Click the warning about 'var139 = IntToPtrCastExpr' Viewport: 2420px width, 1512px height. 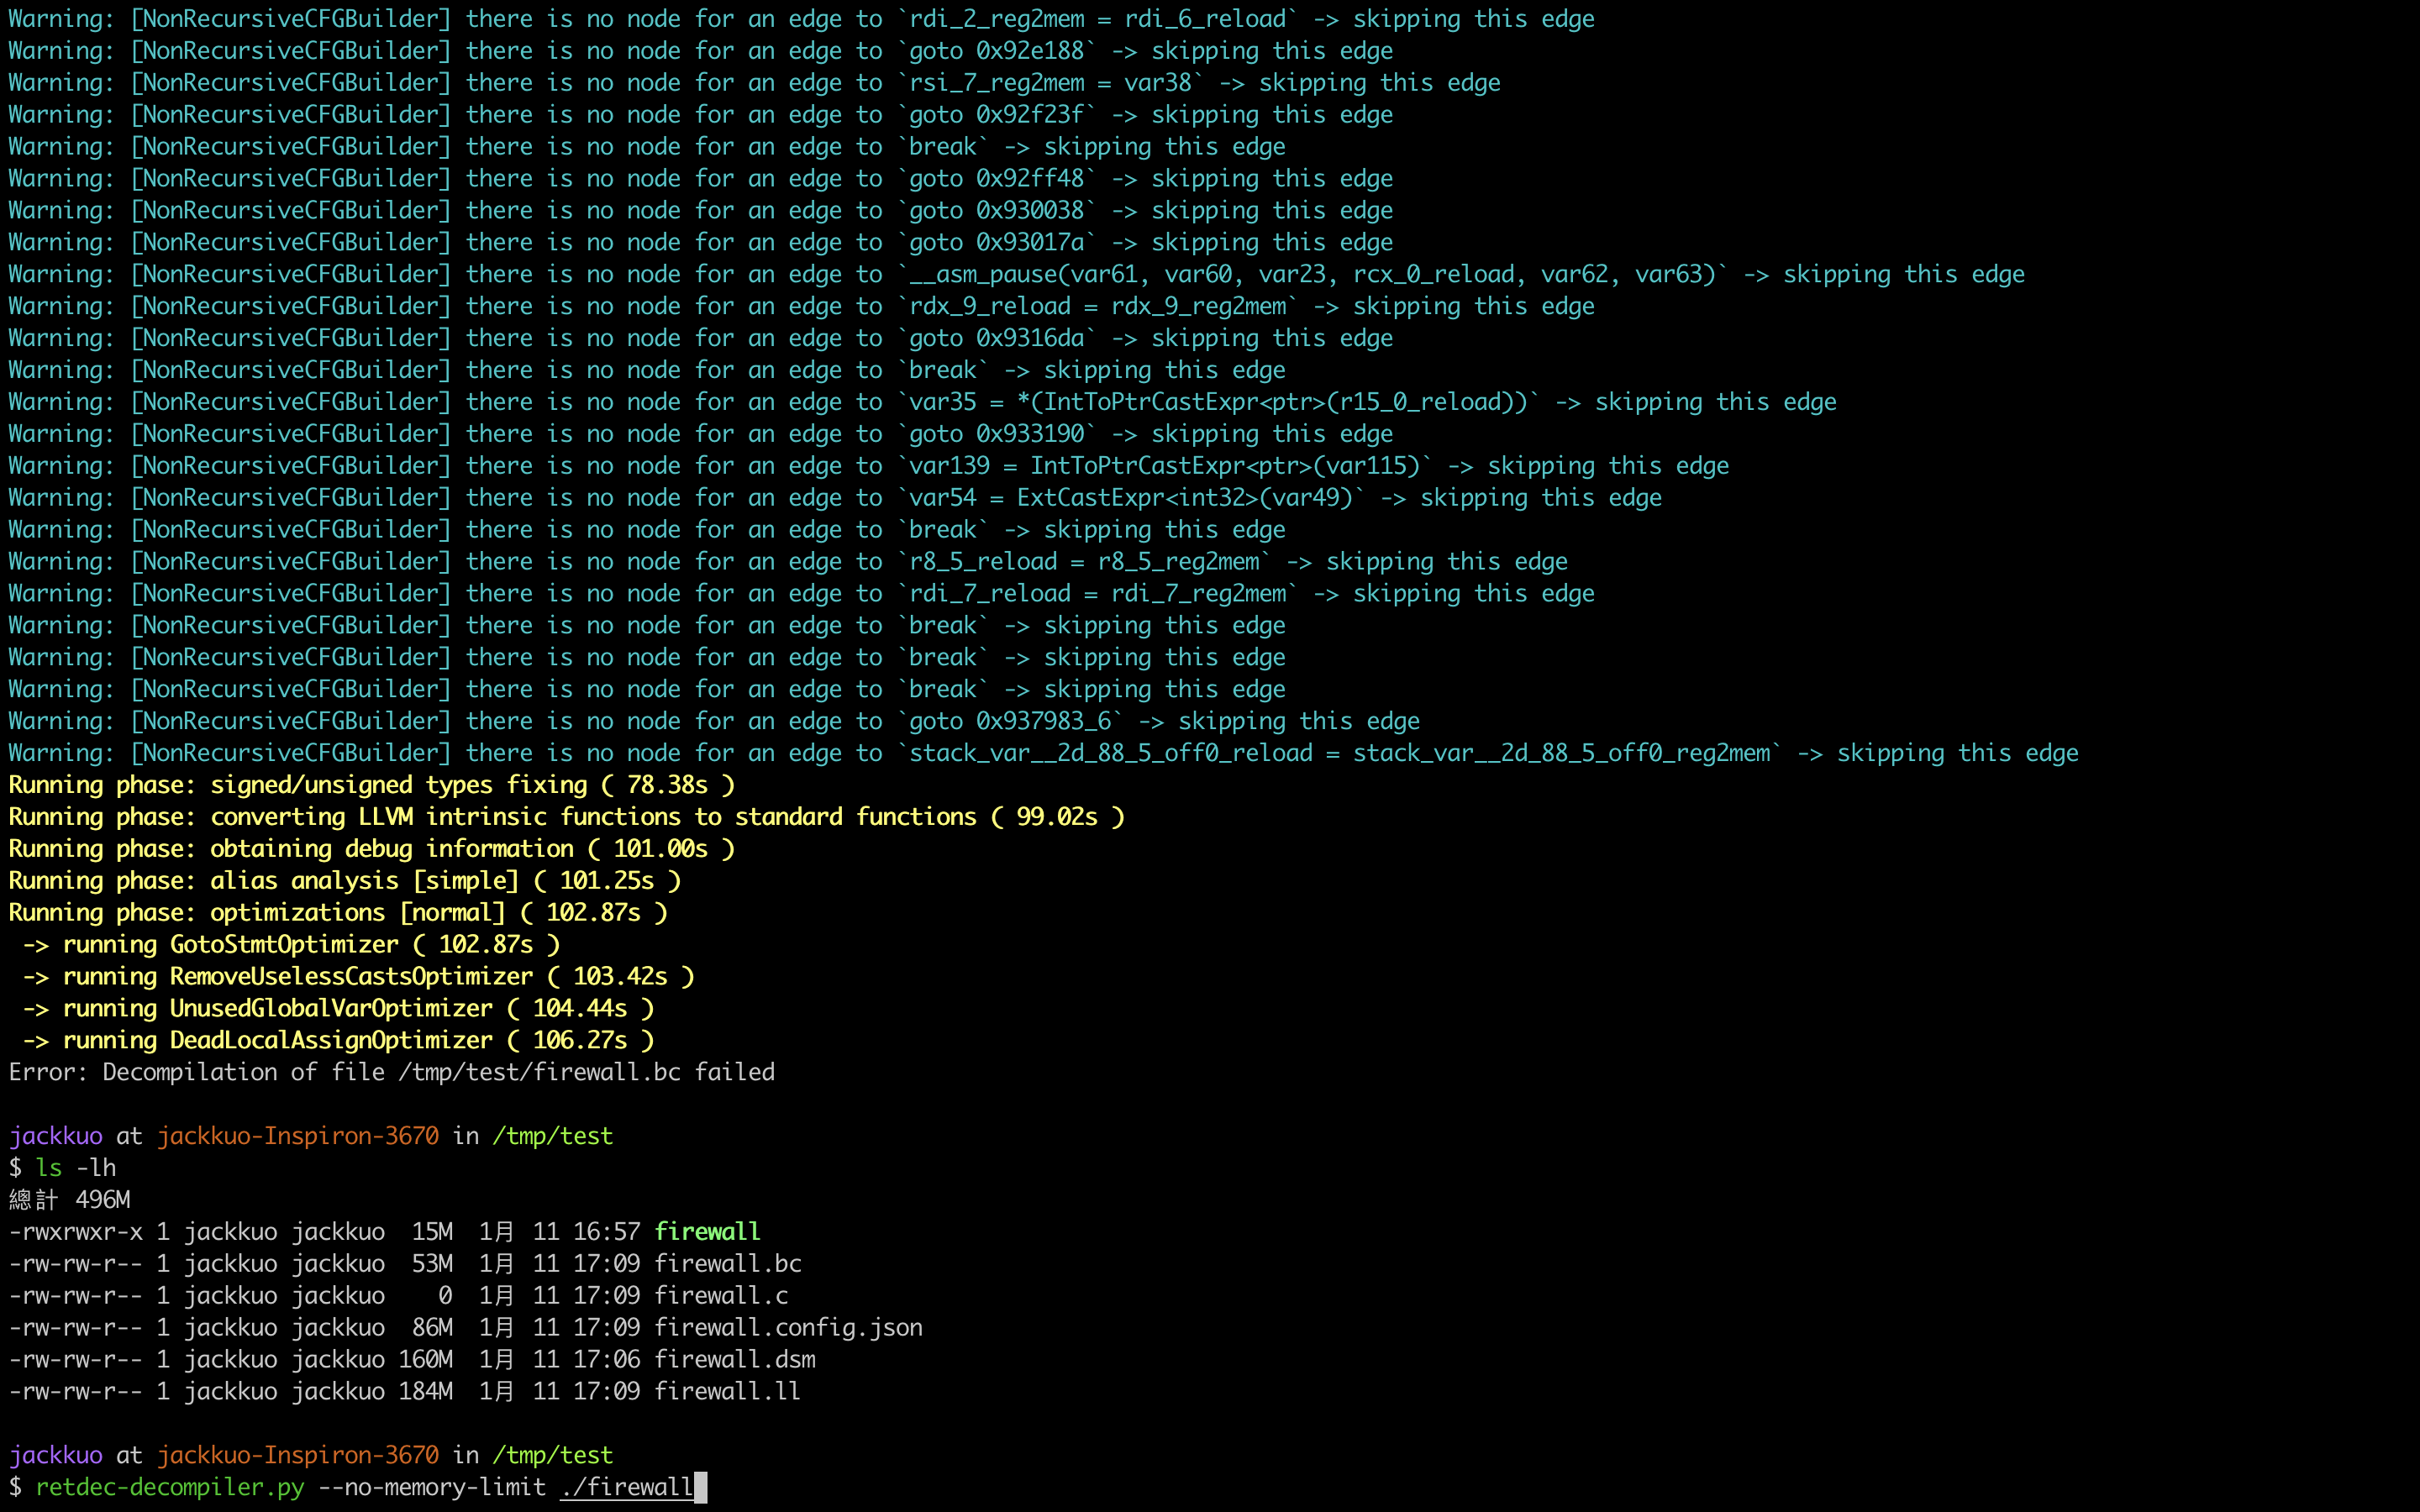pyautogui.click(x=869, y=466)
